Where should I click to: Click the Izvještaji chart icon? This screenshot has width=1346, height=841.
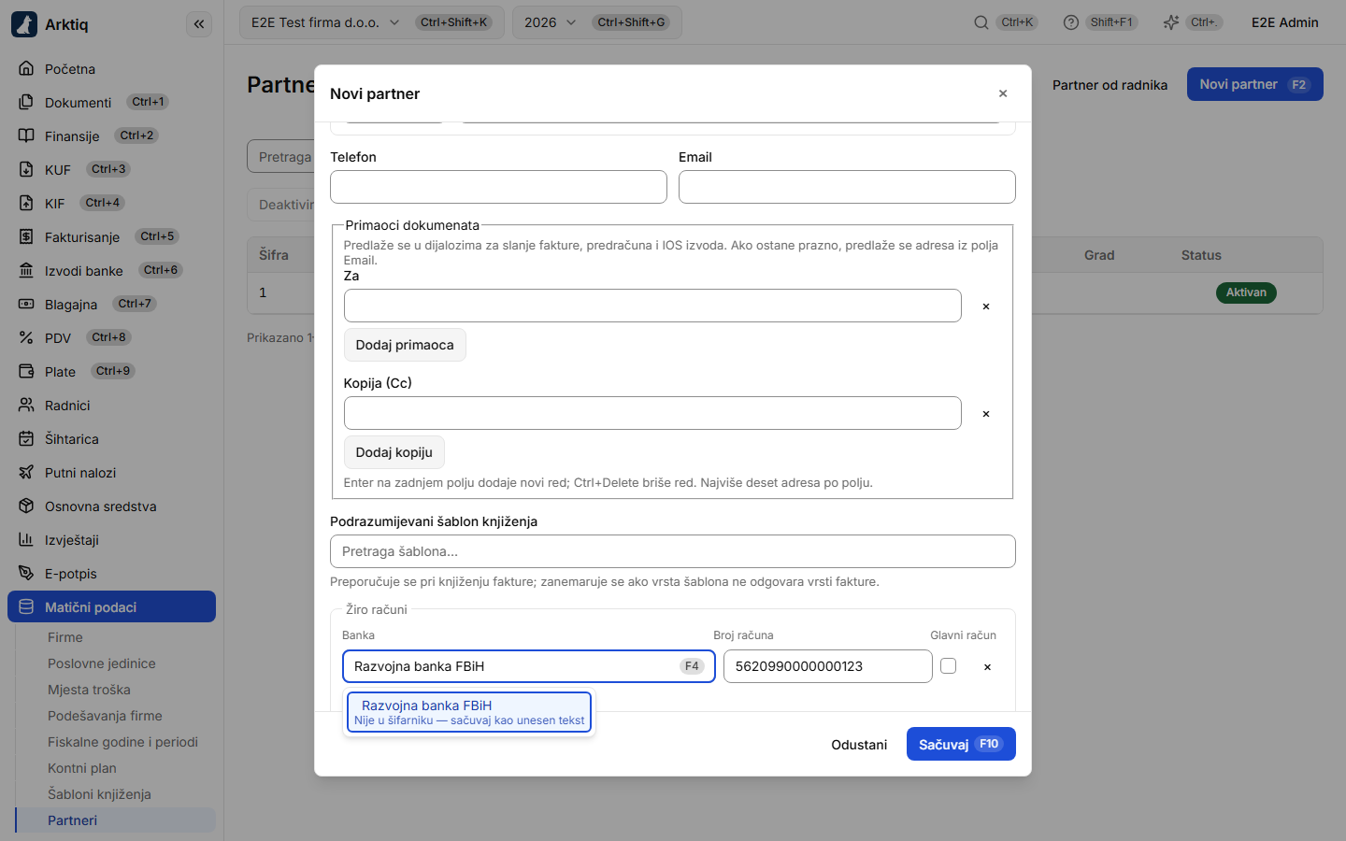pyautogui.click(x=26, y=540)
